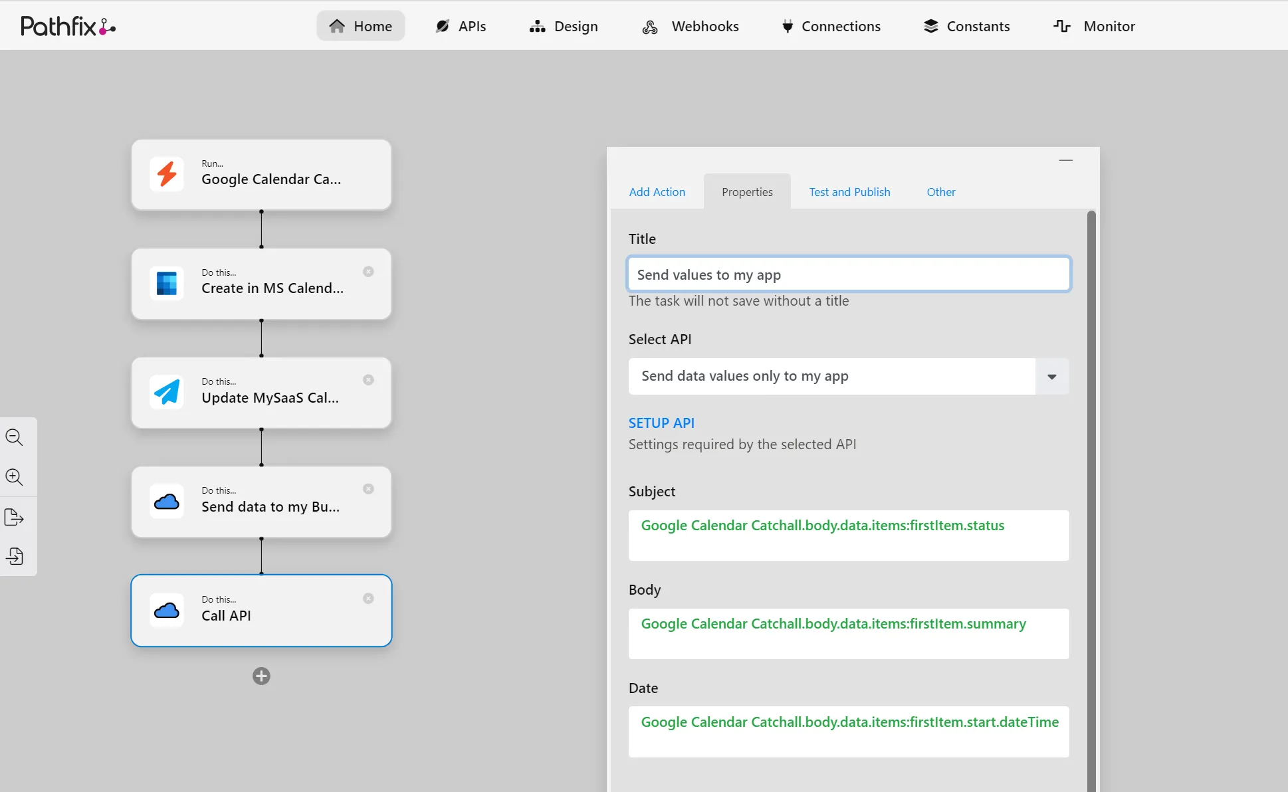The width and height of the screenshot is (1288, 792).
Task: Select the Call API node
Action: (x=261, y=611)
